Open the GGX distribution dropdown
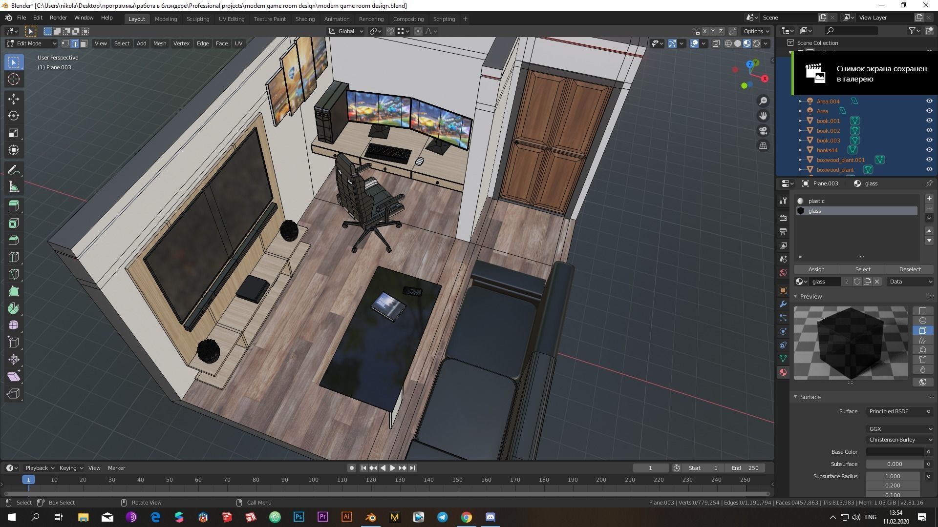This screenshot has height=527, width=938. coord(900,429)
